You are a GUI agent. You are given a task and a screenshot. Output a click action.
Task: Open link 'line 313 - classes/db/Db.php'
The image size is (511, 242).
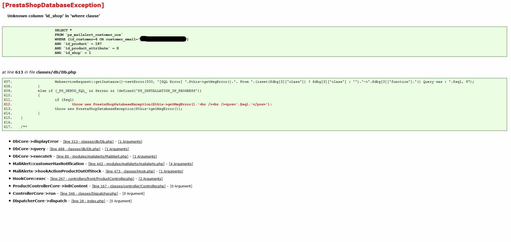click(88, 142)
